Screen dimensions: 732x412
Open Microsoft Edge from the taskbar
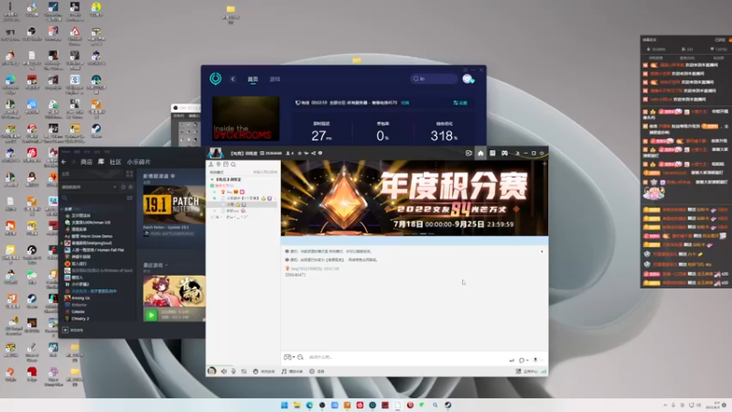309,405
